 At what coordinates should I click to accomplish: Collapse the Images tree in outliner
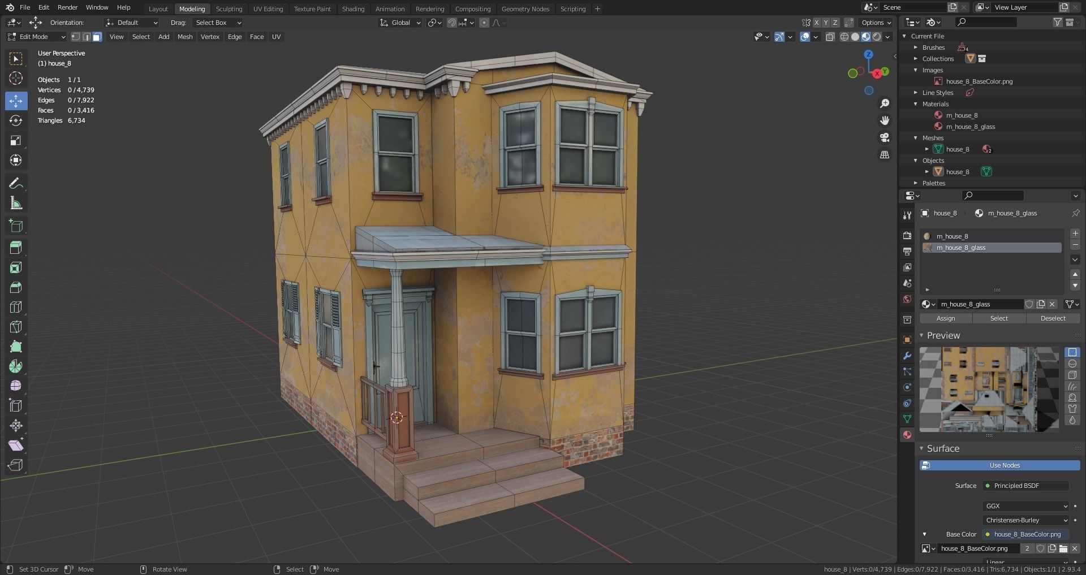[916, 70]
